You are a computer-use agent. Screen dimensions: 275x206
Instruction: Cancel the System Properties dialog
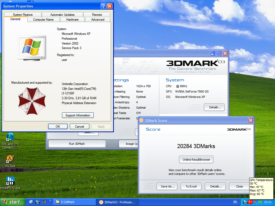click(x=79, y=127)
